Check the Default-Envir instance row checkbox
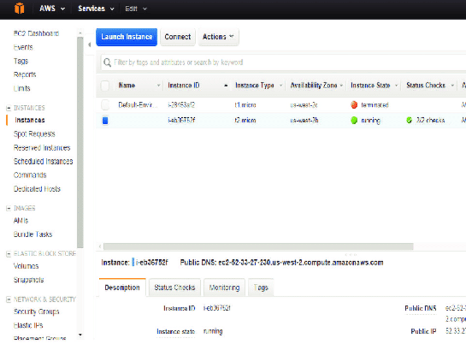Screen dimensions: 466x350 [x=105, y=105]
